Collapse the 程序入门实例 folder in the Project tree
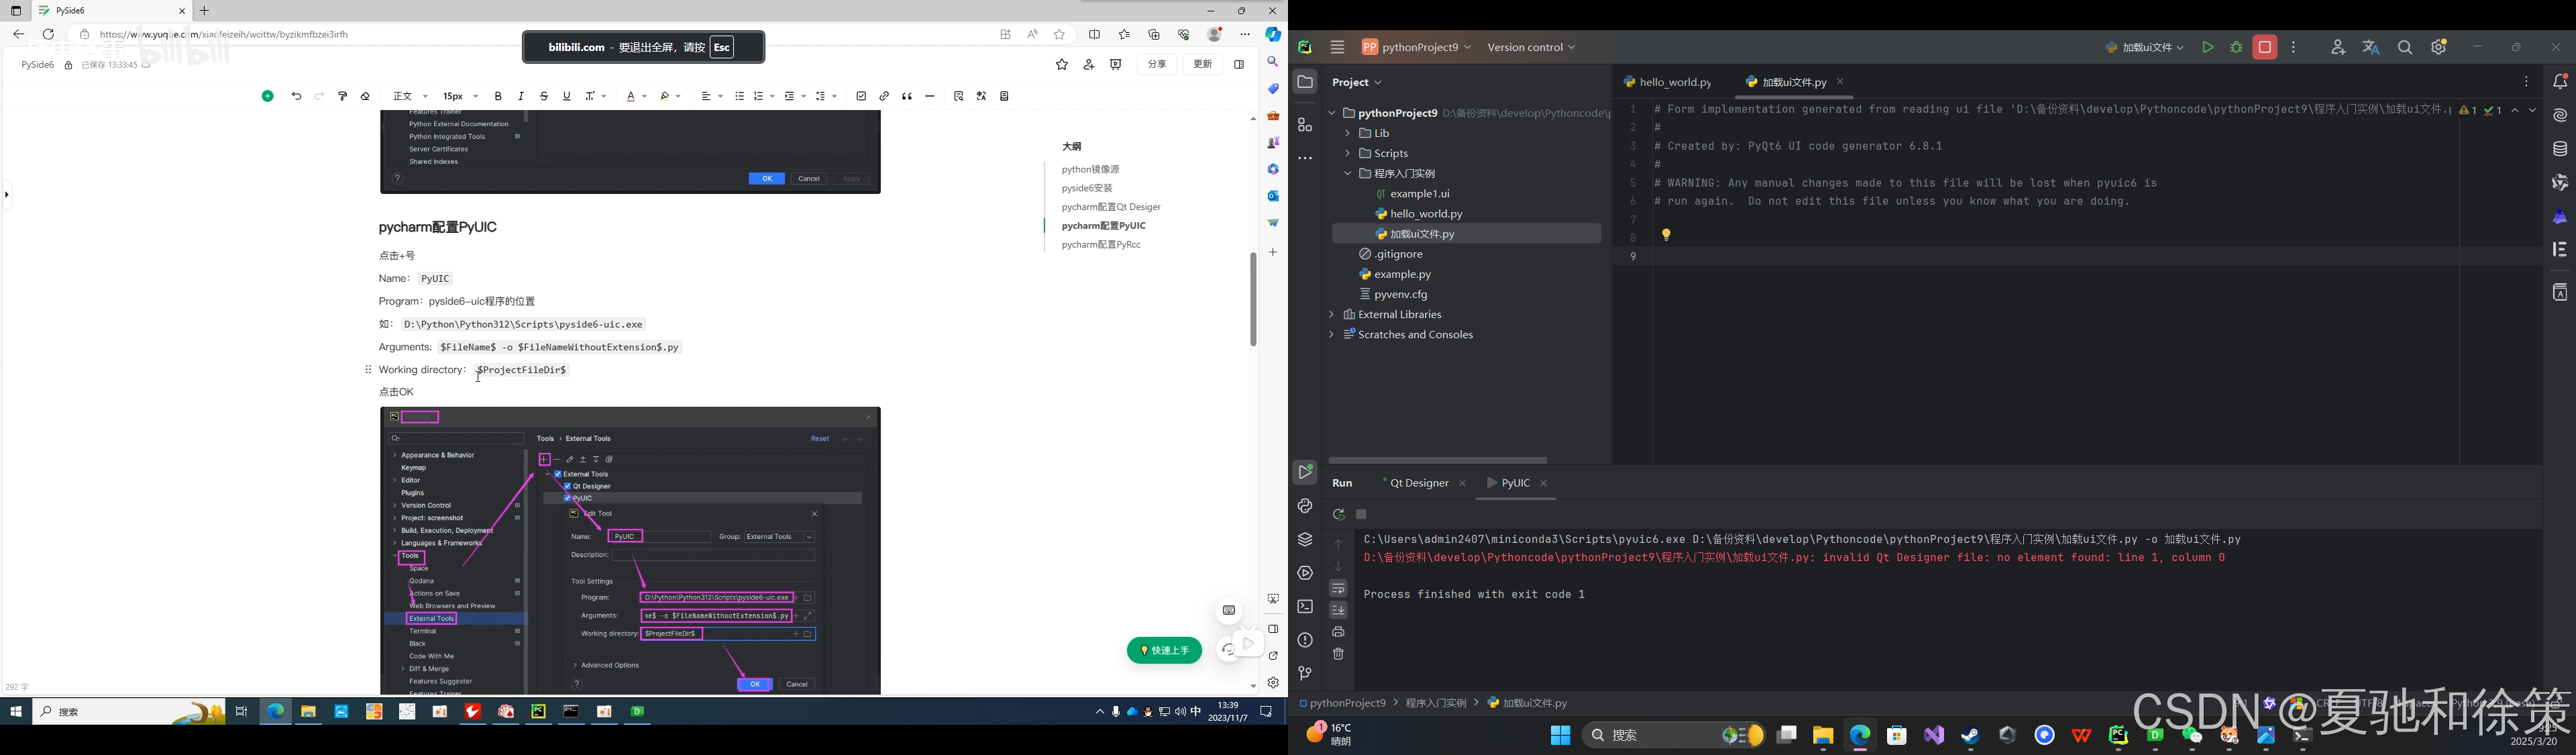The height and width of the screenshot is (755, 2576). tap(1348, 173)
